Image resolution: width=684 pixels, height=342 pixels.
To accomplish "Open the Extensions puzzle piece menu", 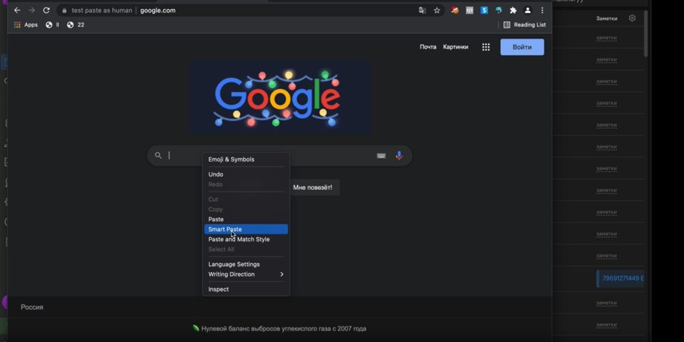I will point(513,11).
